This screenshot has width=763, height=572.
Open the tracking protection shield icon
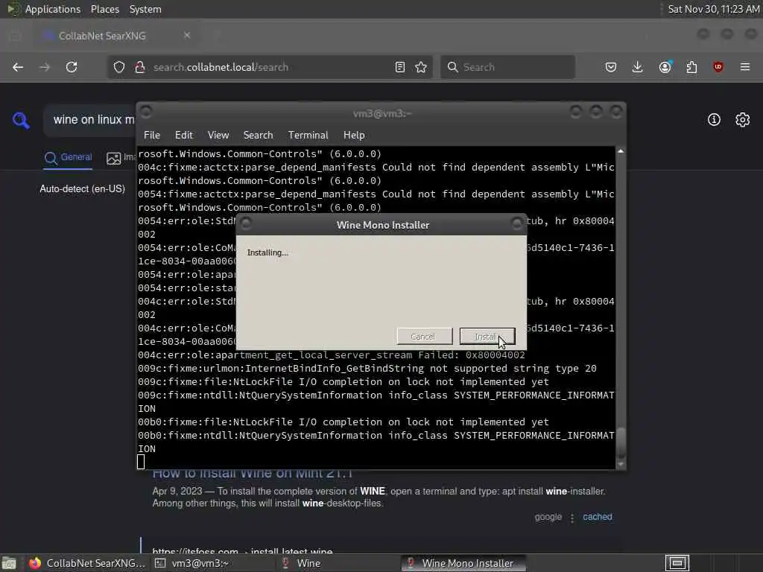click(x=119, y=67)
